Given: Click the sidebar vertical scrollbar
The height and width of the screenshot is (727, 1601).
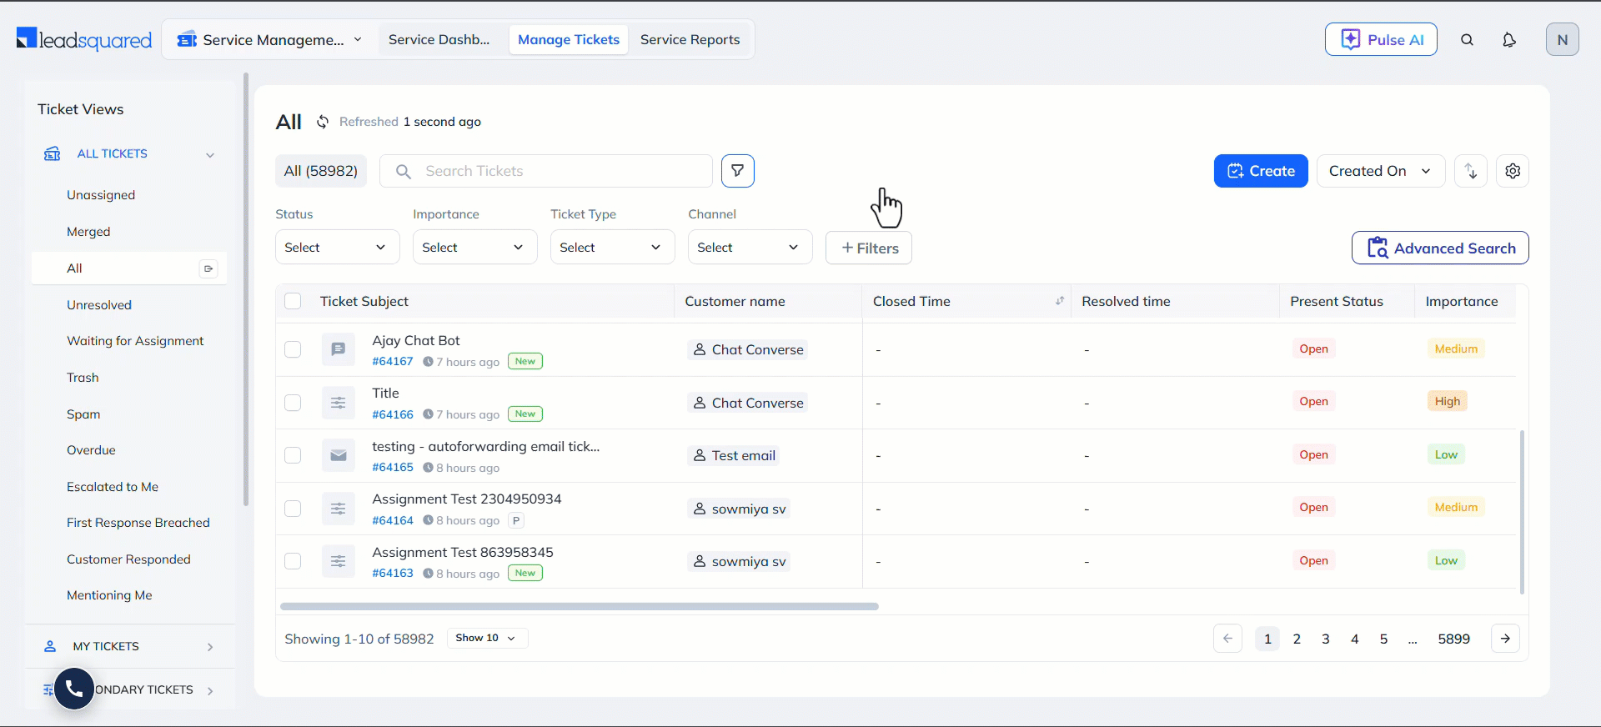Looking at the screenshot, I should pos(246,288).
